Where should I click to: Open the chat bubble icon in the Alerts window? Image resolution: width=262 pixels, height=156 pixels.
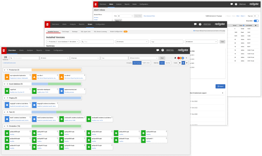click(x=232, y=4)
